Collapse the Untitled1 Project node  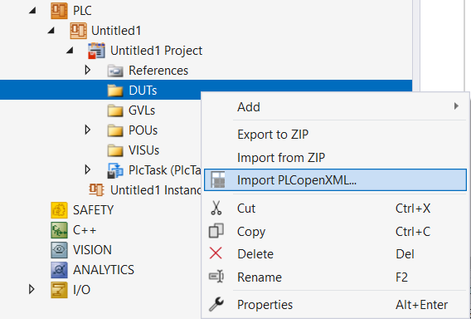(x=70, y=51)
